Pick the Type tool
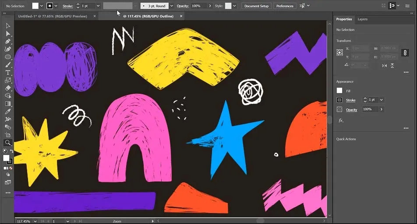 tap(8, 72)
